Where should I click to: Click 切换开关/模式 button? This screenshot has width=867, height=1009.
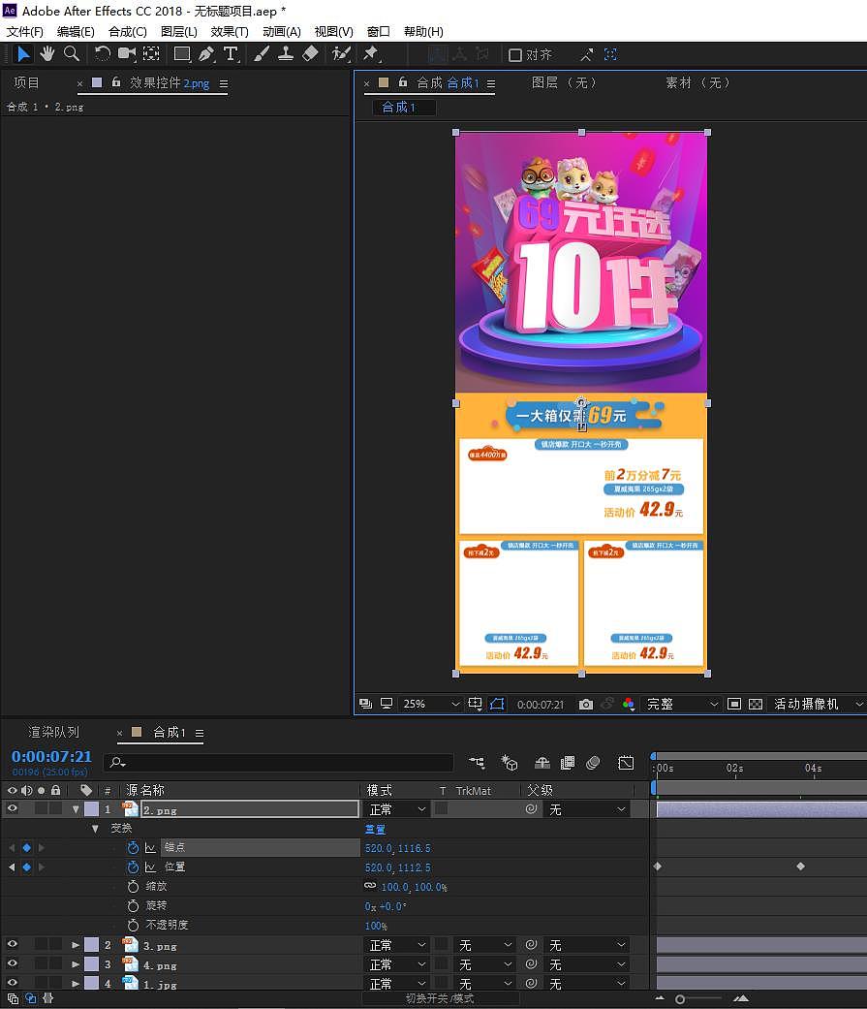(x=440, y=998)
